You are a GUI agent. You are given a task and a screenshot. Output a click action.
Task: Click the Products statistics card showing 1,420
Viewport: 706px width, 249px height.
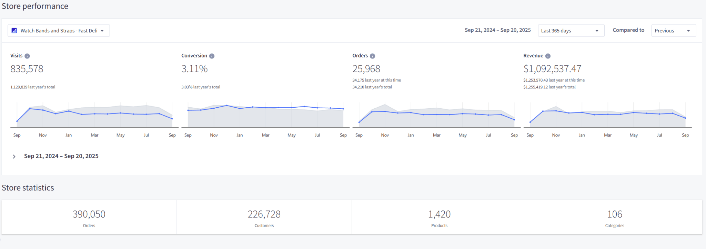click(x=439, y=217)
